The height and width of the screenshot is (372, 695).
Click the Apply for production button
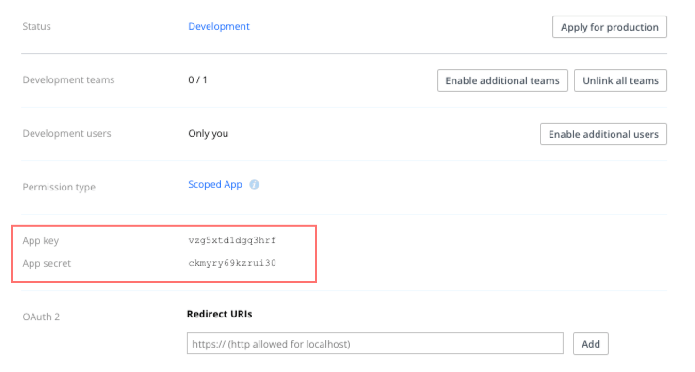[x=609, y=27]
